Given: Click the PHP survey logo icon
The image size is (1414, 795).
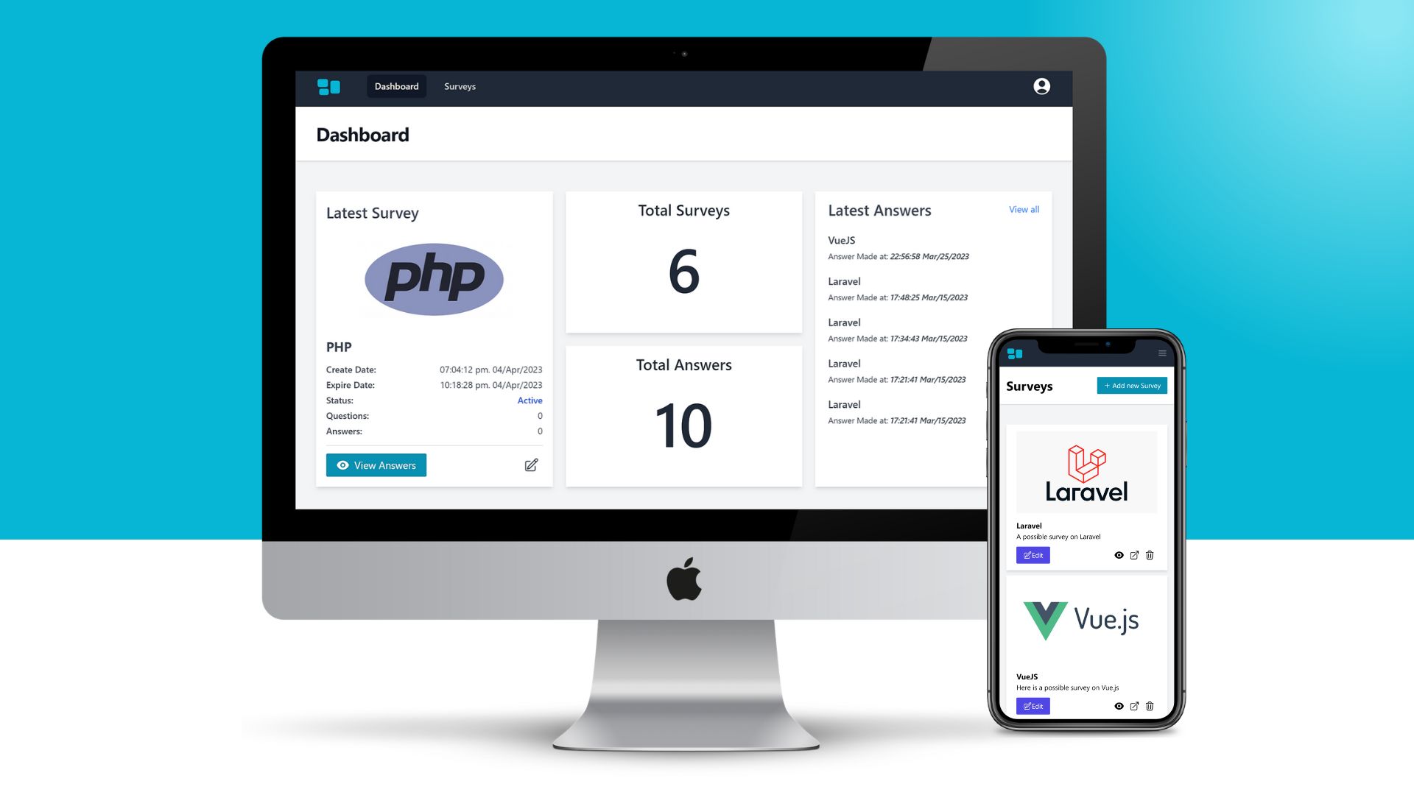Looking at the screenshot, I should (434, 278).
